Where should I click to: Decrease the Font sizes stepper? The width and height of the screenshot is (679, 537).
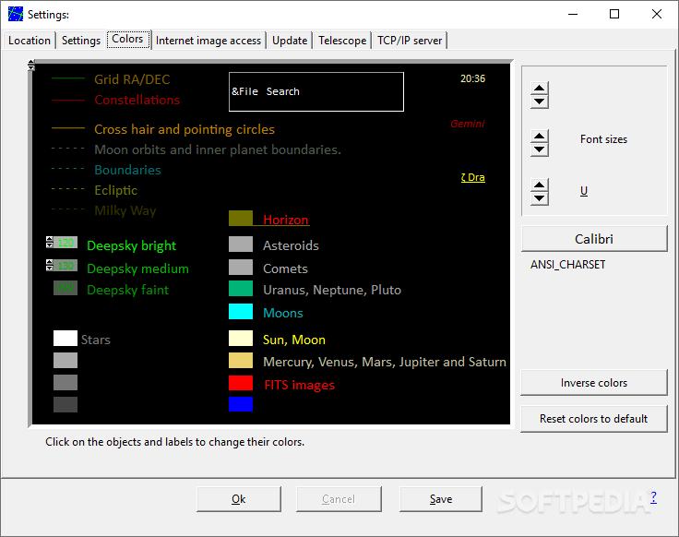click(539, 149)
